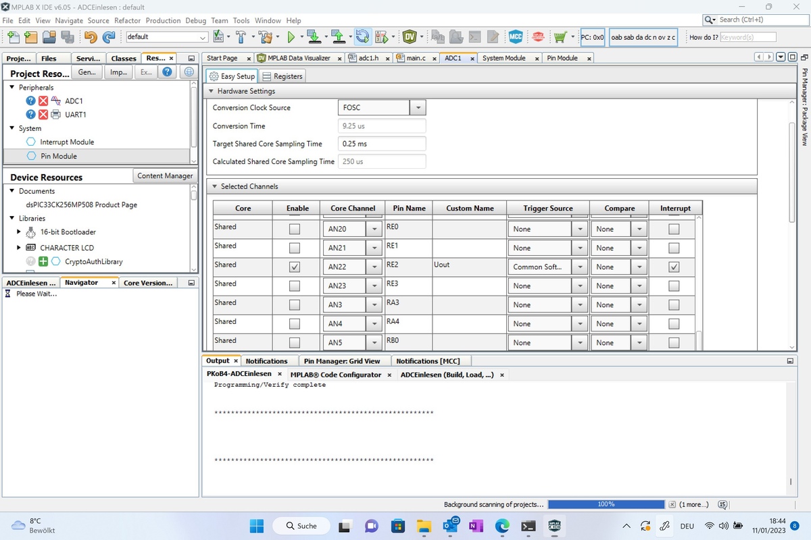
Task: Click the red Microchip support icon
Action: pos(538,36)
